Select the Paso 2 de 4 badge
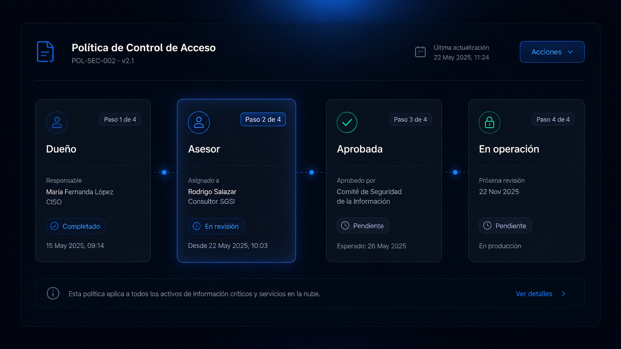The image size is (621, 349). [263, 119]
